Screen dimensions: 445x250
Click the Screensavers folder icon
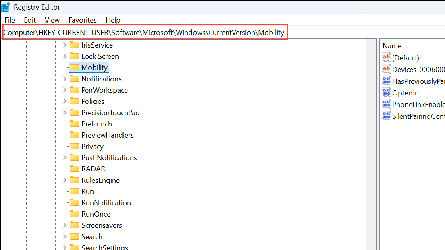coord(74,225)
